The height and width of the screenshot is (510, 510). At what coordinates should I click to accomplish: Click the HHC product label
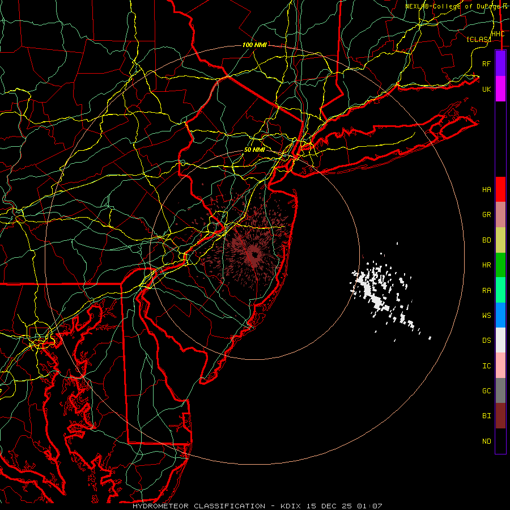498,34
